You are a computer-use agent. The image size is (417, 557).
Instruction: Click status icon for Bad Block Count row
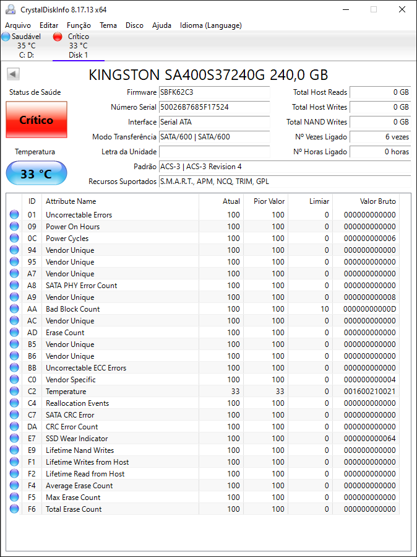14,309
